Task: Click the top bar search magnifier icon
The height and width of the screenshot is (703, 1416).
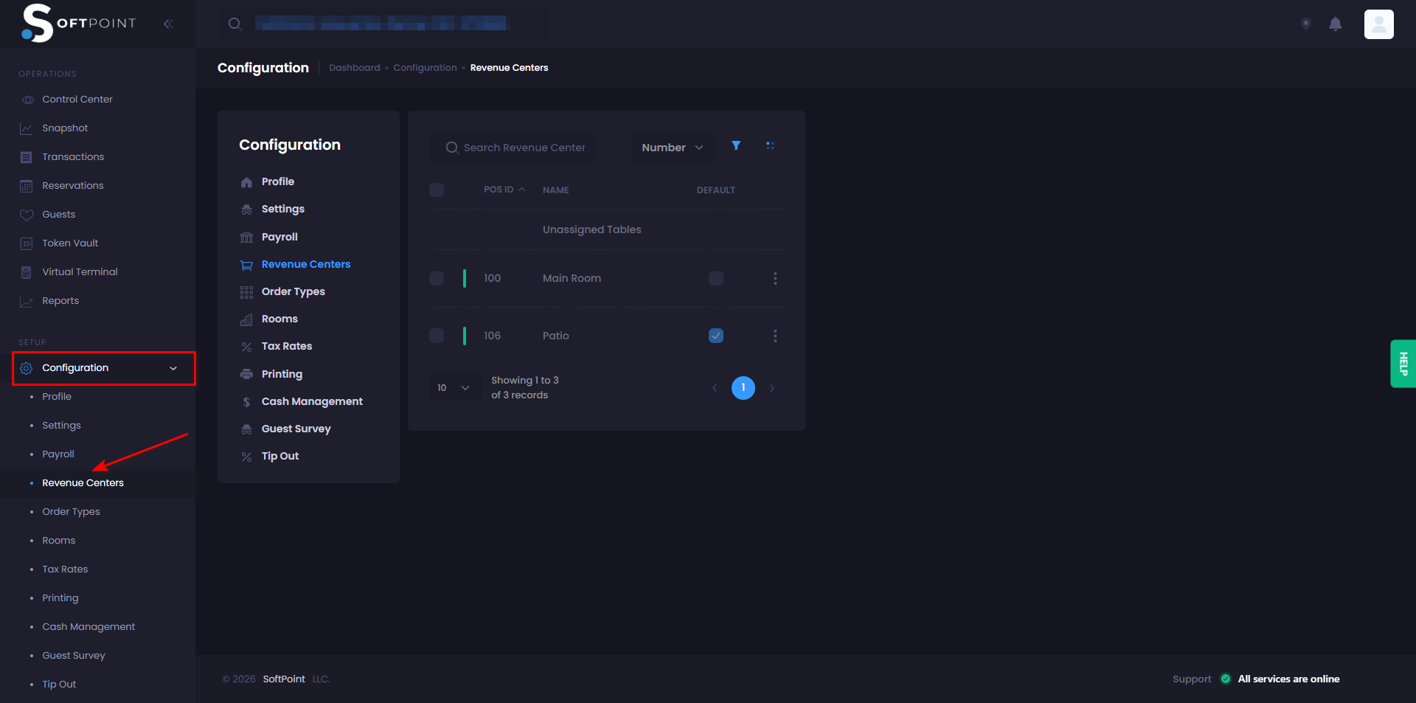Action: [x=235, y=24]
